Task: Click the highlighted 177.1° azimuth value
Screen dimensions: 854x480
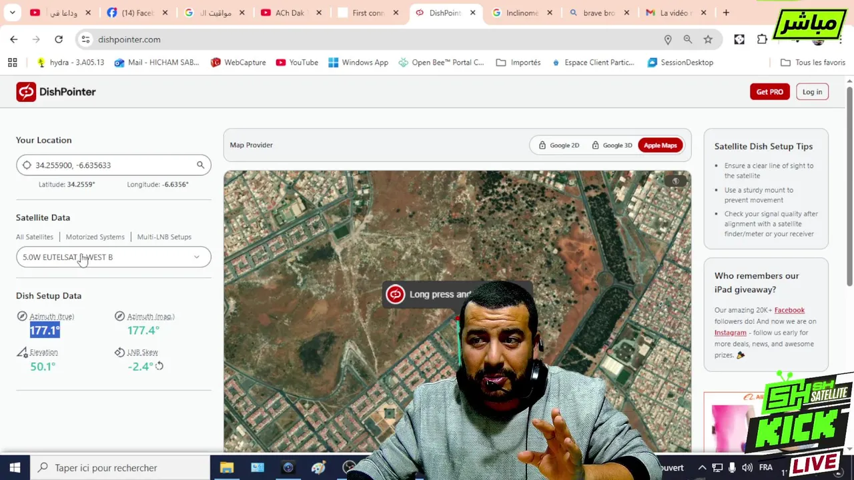Action: point(45,330)
